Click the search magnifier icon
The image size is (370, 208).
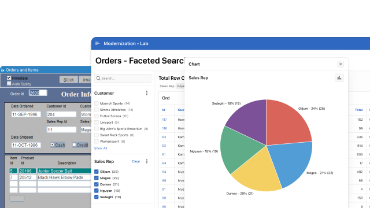[98, 79]
